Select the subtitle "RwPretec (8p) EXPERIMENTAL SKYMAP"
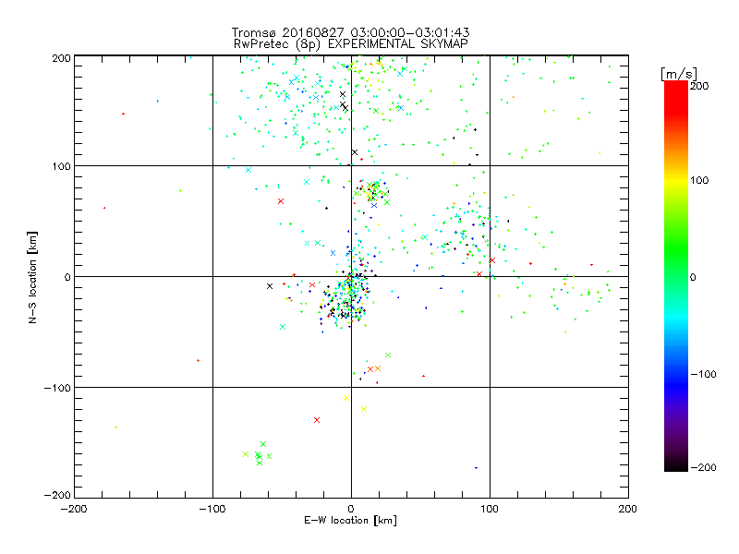 (351, 44)
